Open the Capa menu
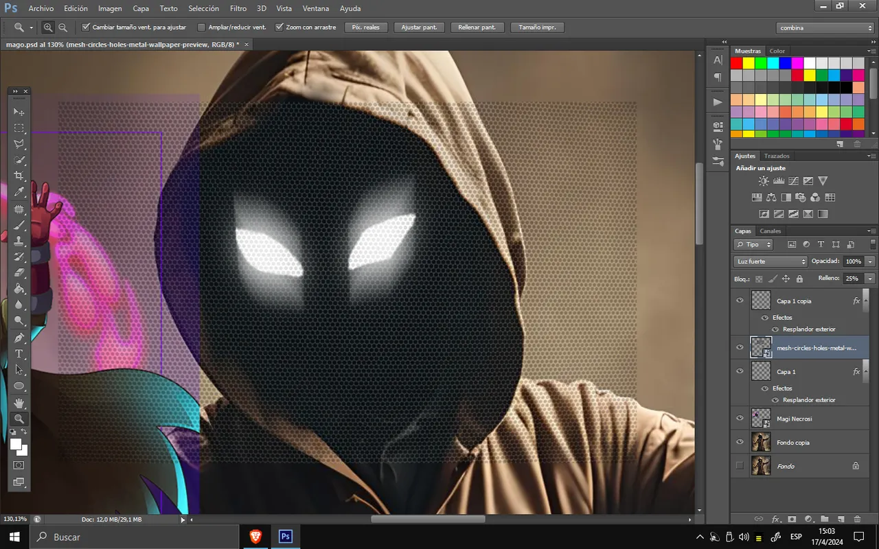Viewport: 879px width, 549px height. coord(141,9)
